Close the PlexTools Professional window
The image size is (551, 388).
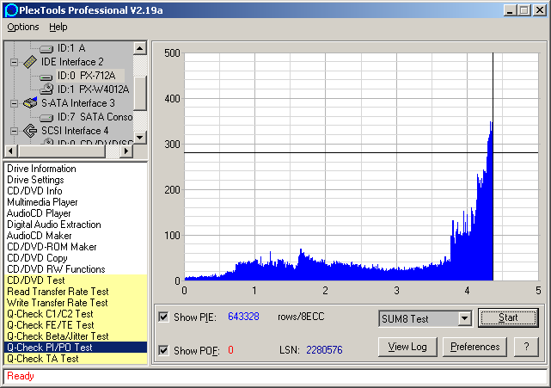click(x=540, y=10)
